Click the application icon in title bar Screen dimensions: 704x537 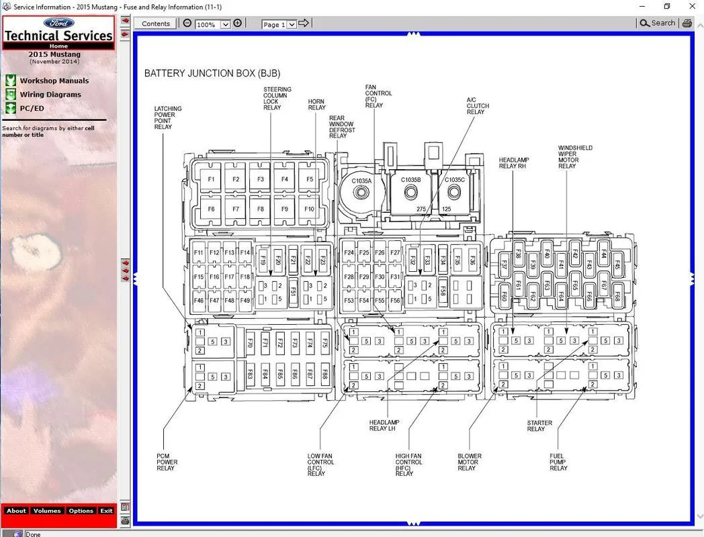coord(6,7)
